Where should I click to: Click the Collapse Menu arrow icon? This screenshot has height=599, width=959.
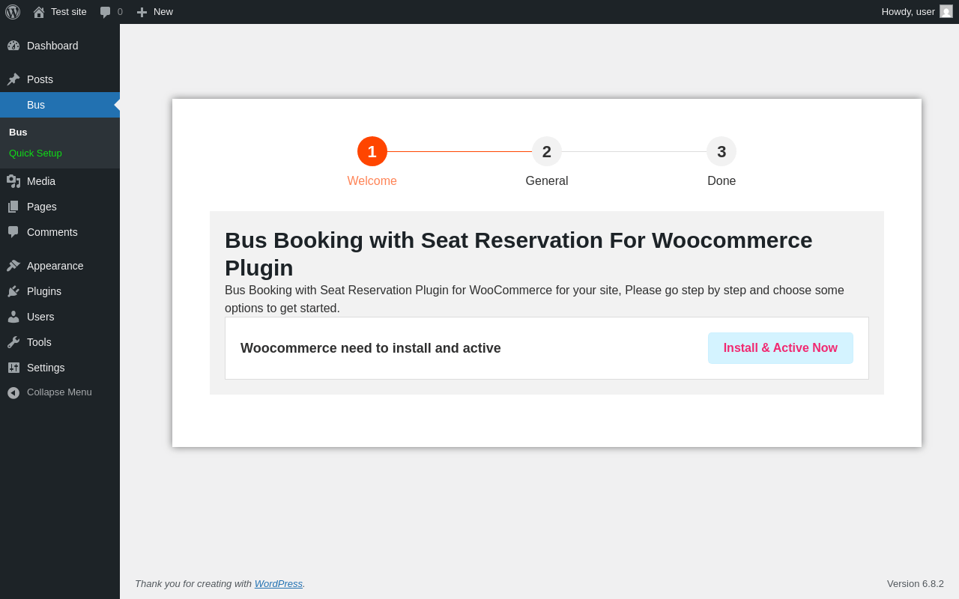tap(13, 392)
